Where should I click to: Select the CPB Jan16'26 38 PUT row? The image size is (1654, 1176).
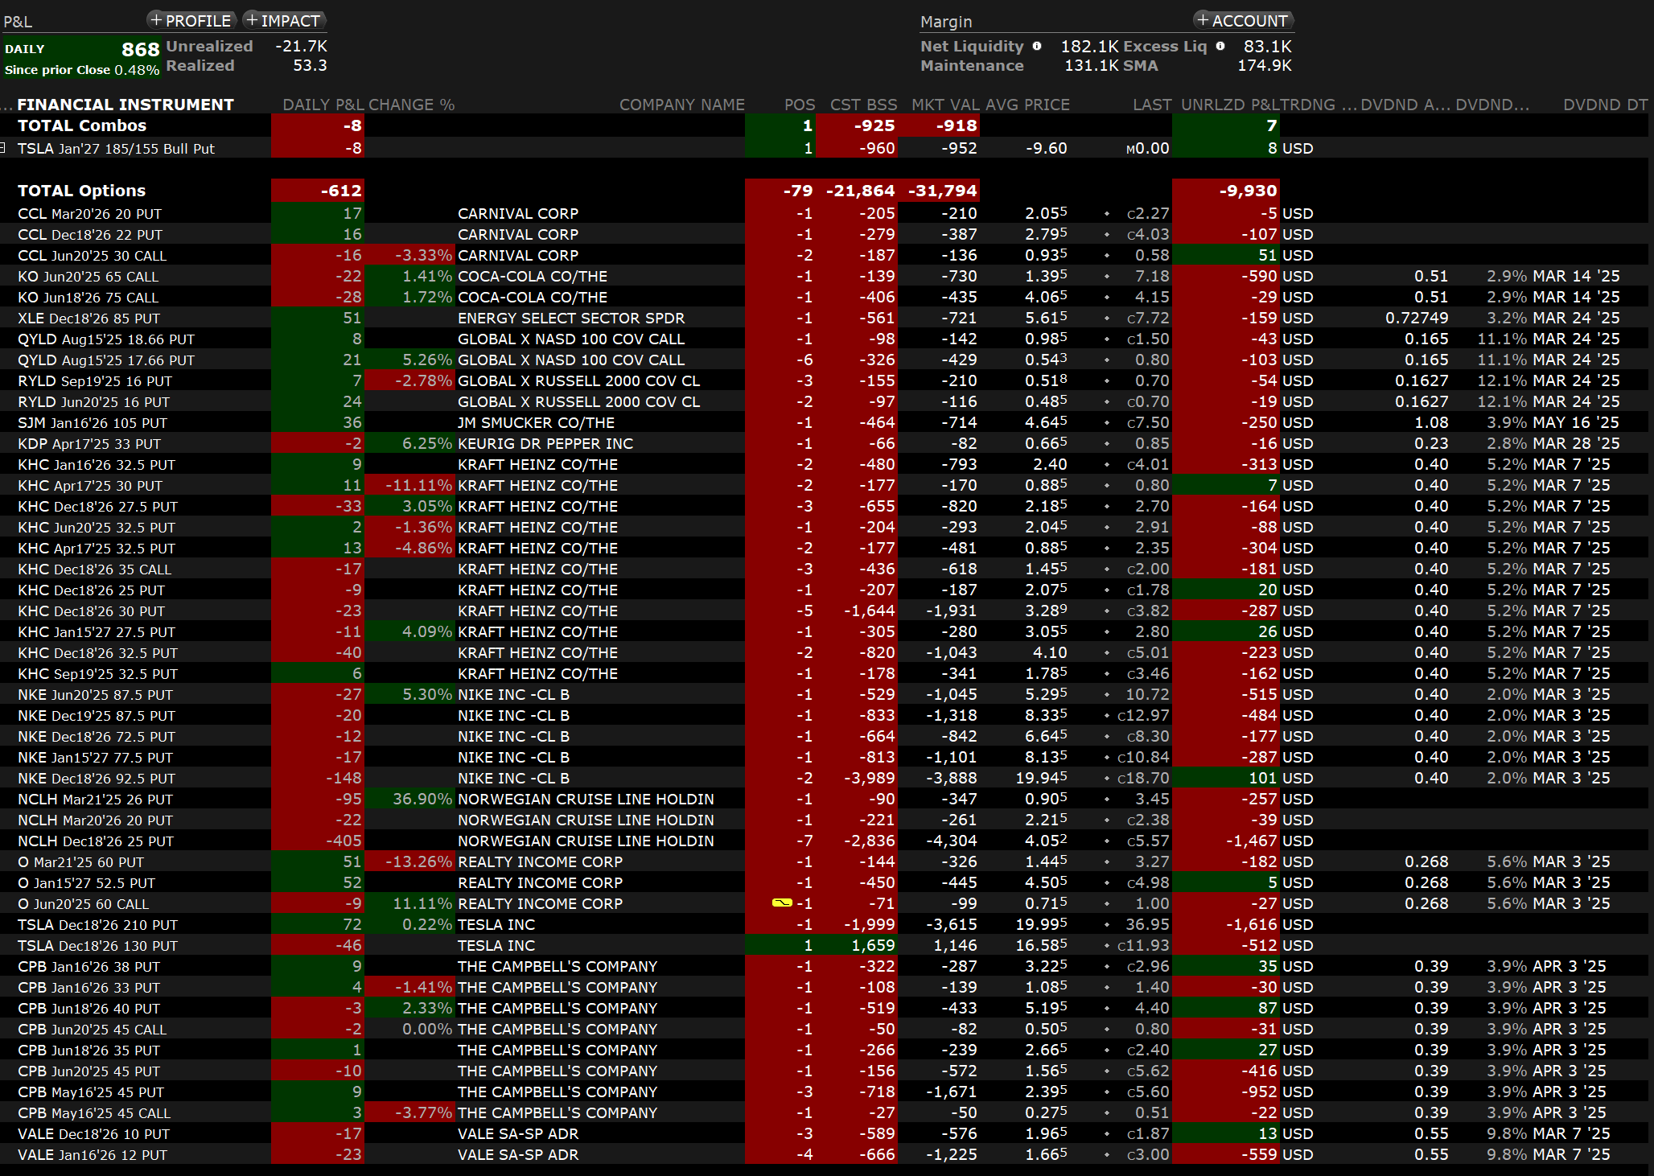pos(824,966)
